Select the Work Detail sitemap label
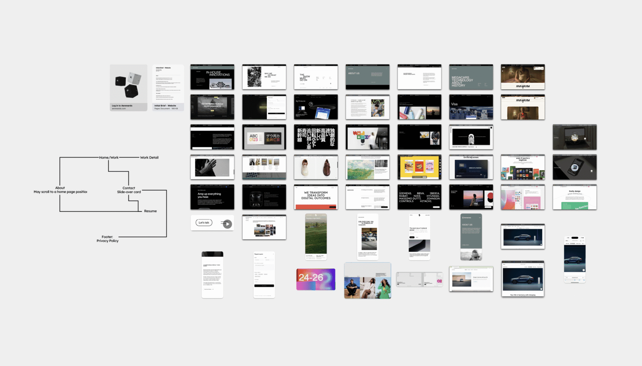This screenshot has width=642, height=366. coord(149,157)
